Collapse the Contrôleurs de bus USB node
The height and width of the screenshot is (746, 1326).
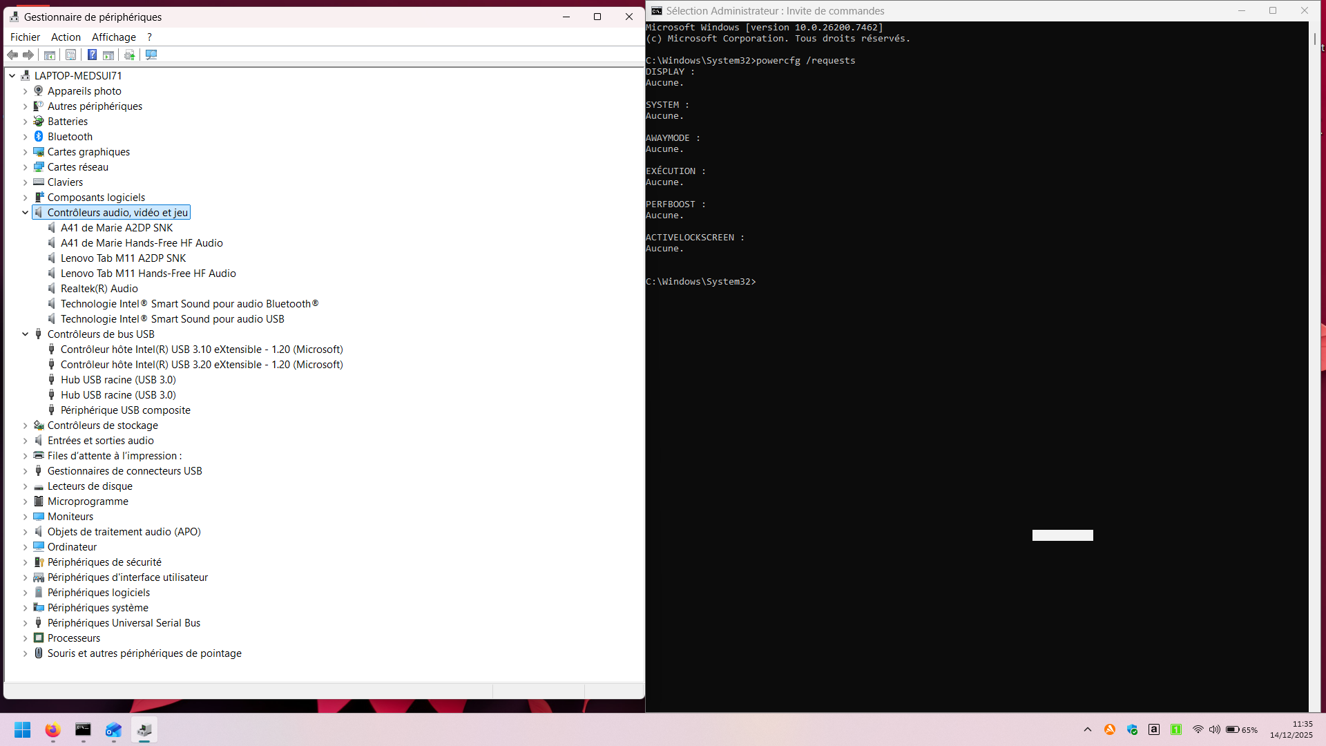pos(26,334)
